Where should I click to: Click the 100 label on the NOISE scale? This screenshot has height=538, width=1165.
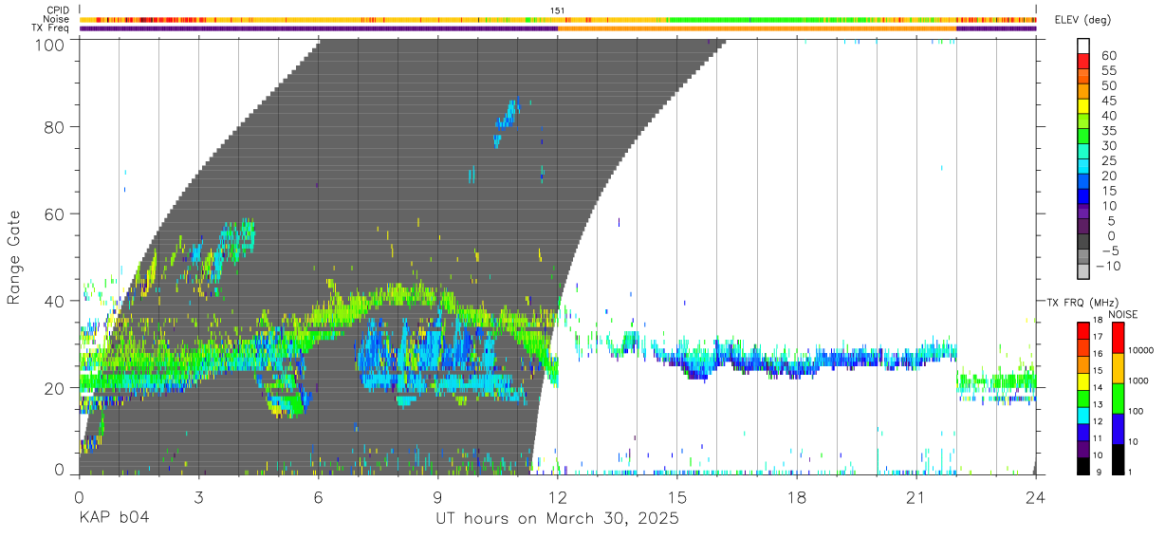pyautogui.click(x=1137, y=411)
